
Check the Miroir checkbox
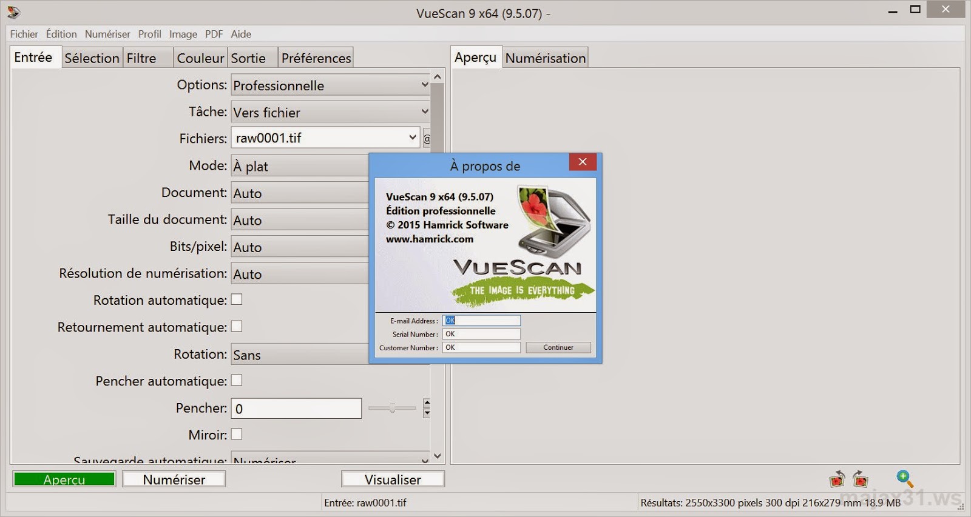(237, 434)
